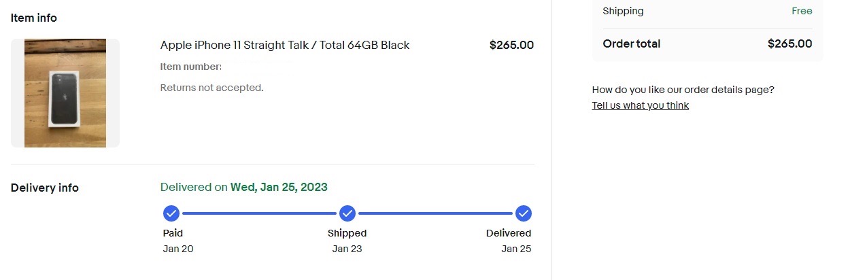Image resolution: width=850 pixels, height=280 pixels.
Task: Click the 'Jan 23' shipped date
Action: click(x=347, y=249)
